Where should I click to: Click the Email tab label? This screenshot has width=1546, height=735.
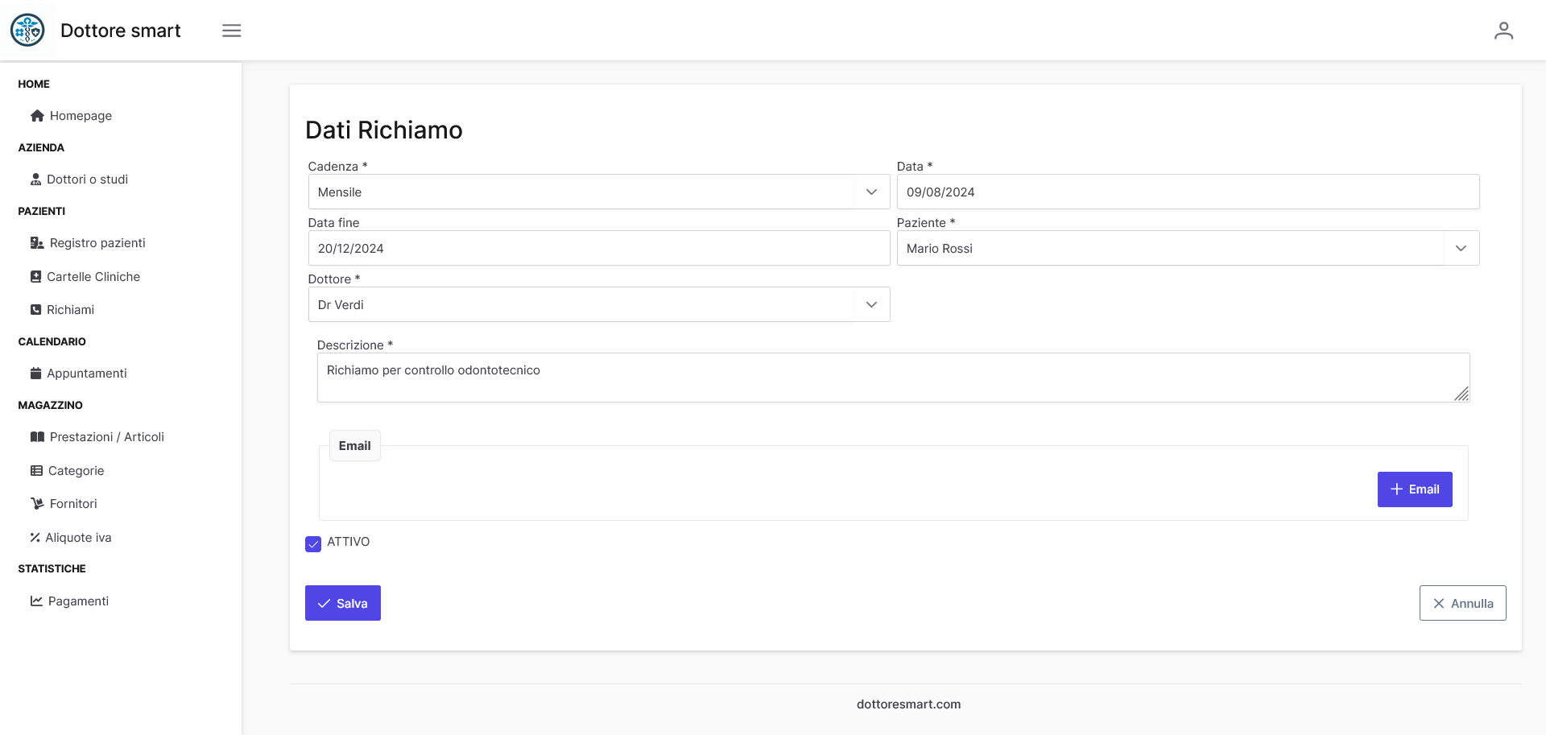(355, 446)
